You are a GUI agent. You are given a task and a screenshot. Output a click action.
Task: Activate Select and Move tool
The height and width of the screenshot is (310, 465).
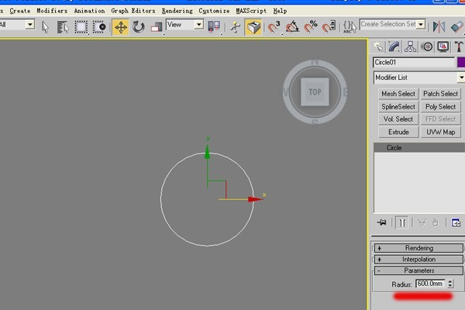pos(121,27)
